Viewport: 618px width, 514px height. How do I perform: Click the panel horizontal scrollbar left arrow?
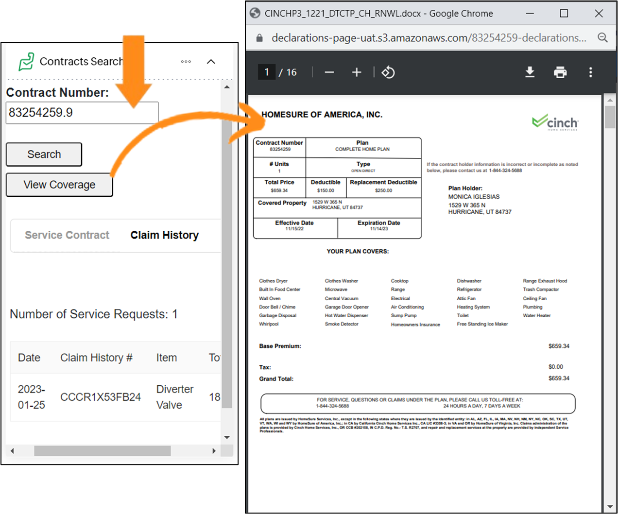tap(12, 451)
